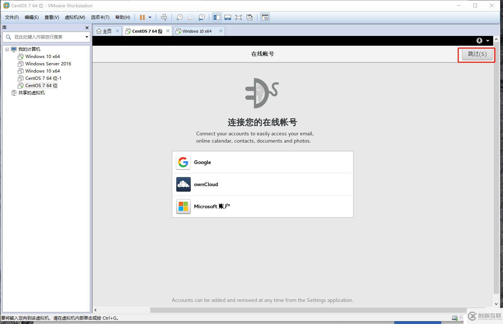Open the power options arrow beside the pause icon
This screenshot has width=503, height=324.
click(150, 17)
